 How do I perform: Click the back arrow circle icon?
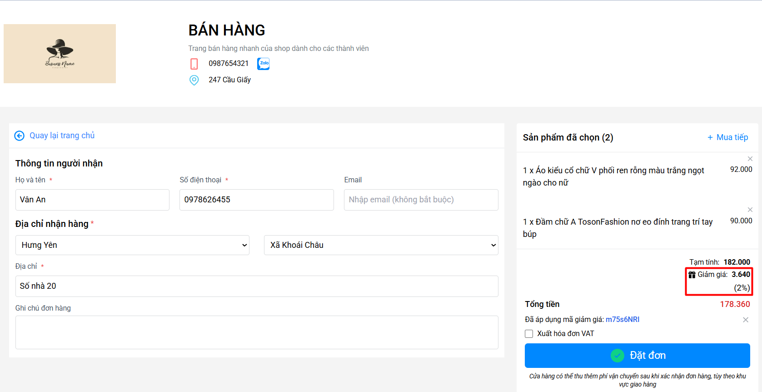pos(19,136)
